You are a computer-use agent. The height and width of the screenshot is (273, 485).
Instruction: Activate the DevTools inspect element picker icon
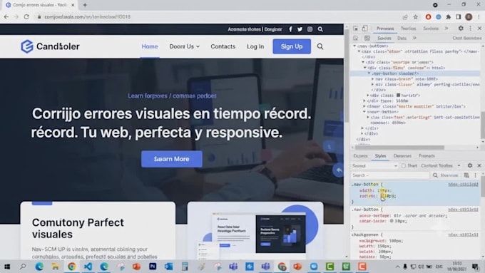[355, 29]
